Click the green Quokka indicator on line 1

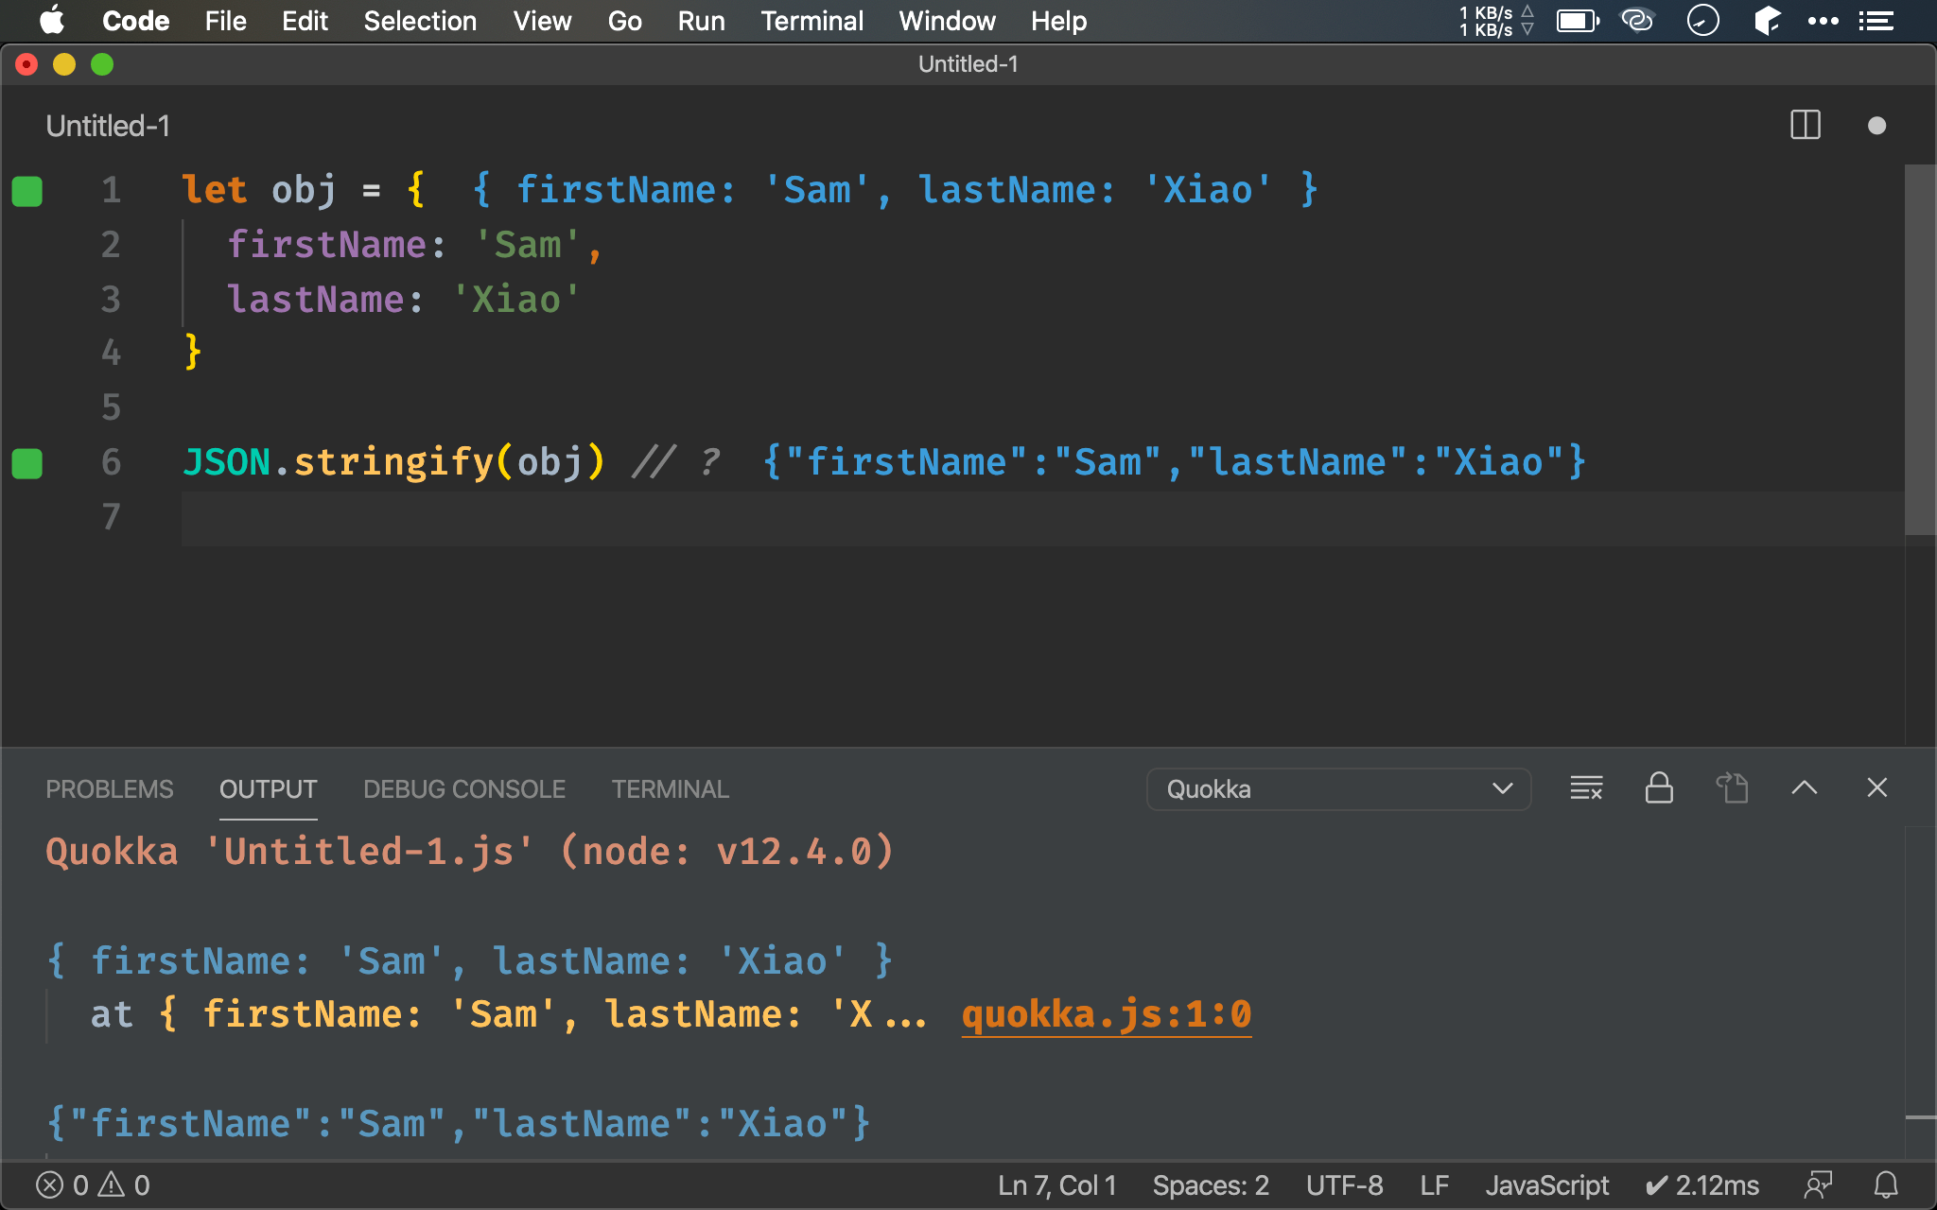tap(27, 191)
